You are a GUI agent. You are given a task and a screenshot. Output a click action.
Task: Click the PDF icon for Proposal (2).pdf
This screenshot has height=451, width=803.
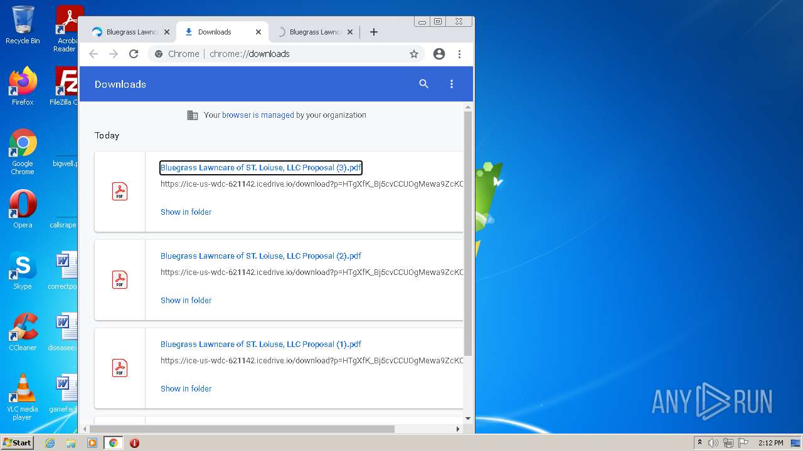coord(120,279)
